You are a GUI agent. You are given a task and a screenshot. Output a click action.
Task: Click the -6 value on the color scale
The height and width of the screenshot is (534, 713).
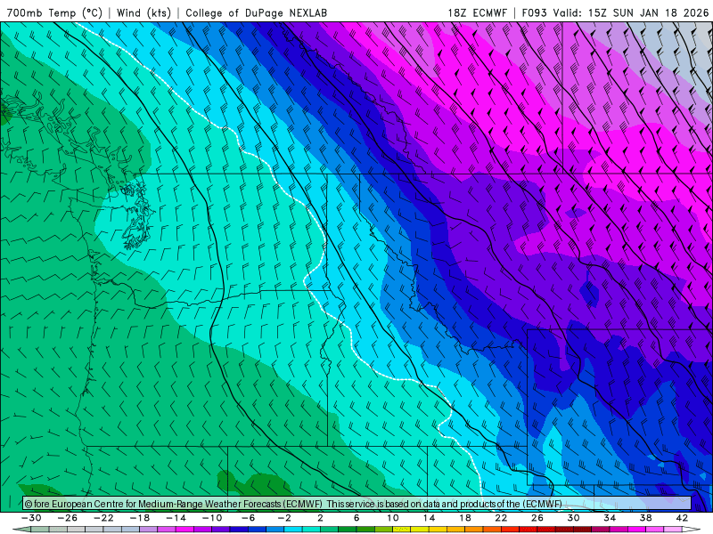[x=249, y=518]
